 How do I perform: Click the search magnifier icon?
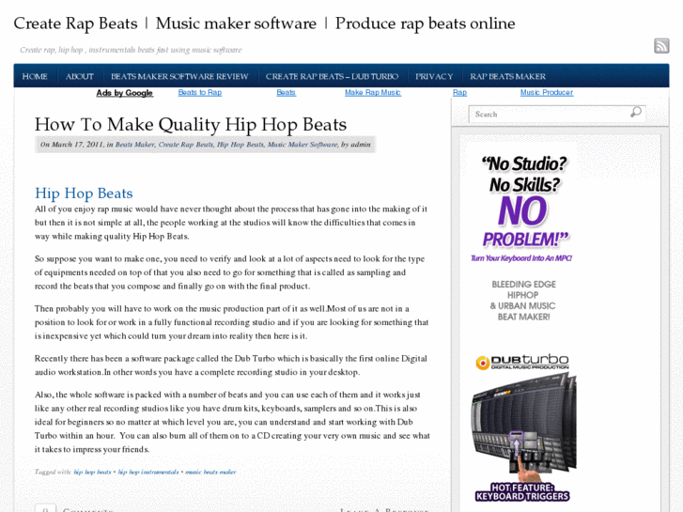coord(635,113)
